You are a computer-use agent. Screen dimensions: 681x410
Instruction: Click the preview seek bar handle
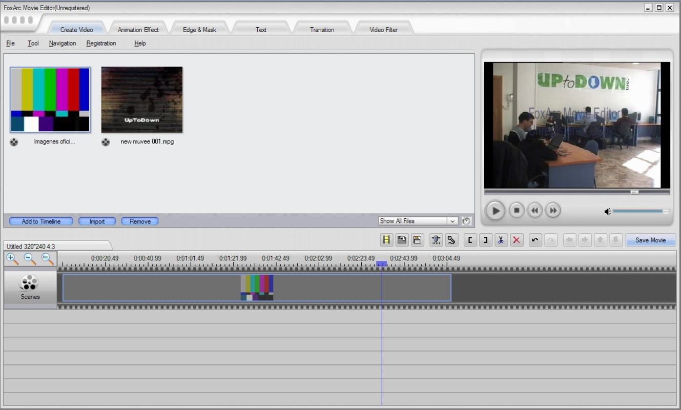[634, 192]
